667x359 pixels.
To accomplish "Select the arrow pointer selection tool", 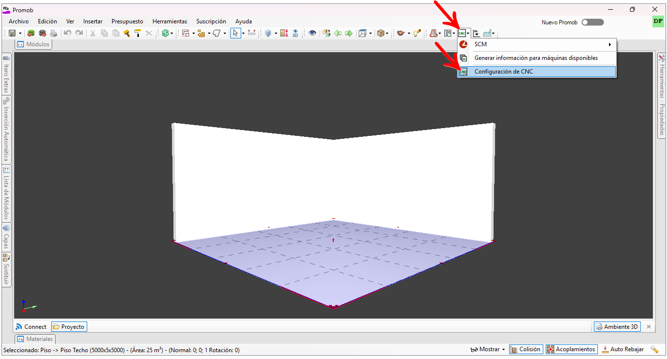I will [235, 33].
